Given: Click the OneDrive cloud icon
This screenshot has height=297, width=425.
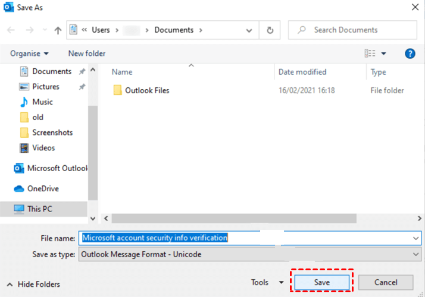Looking at the screenshot, I should (19, 188).
